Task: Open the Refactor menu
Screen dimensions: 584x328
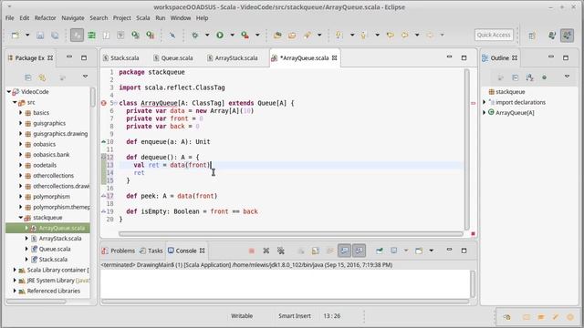Action: pos(45,18)
